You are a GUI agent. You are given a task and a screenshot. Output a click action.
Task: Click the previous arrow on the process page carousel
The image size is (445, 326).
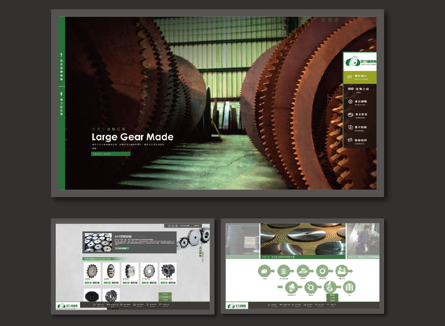(263, 241)
